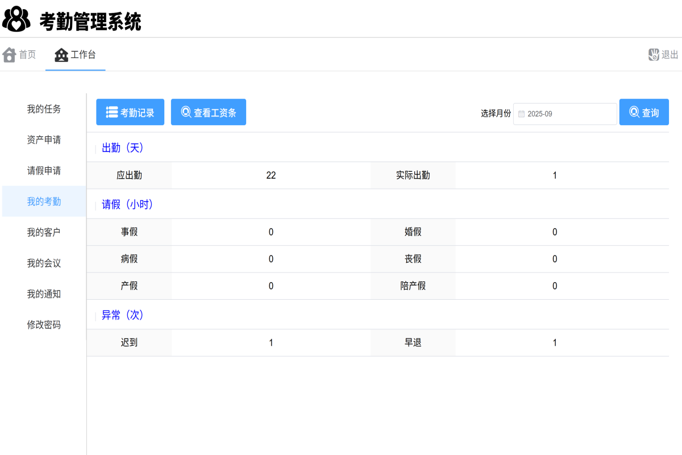Viewport: 682px width, 455px height.
Task: Click the system logo icon beside 考勤管理系统
Action: (16, 19)
